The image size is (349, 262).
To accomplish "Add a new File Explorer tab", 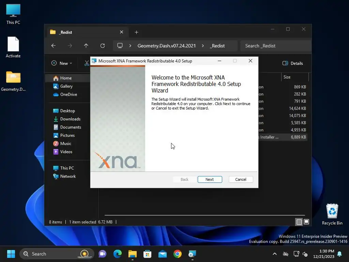I will coord(136,32).
